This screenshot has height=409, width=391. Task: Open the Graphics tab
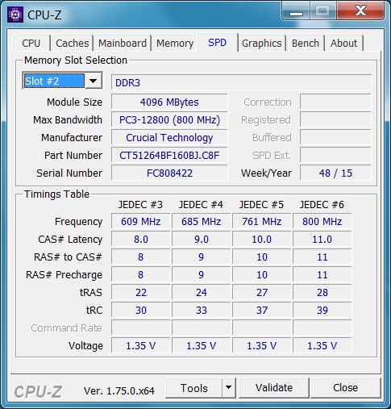coord(262,43)
